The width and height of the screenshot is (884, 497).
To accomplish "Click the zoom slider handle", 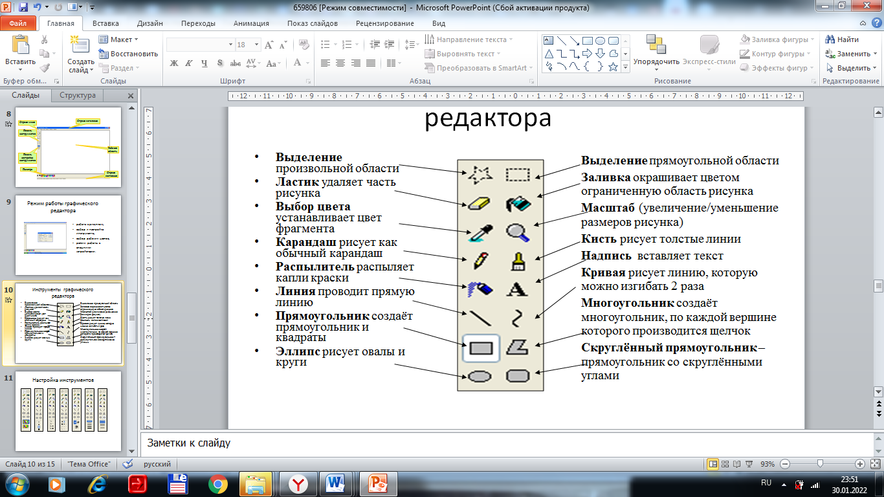I will click(821, 464).
